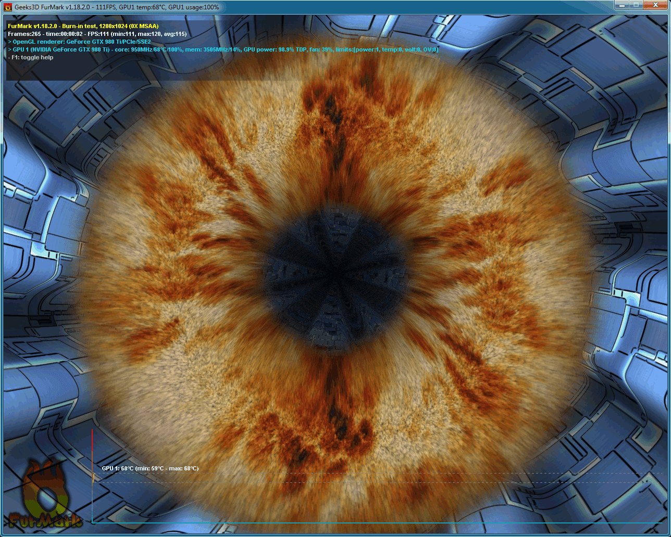Close the FurMark burn-in test window
The height and width of the screenshot is (537, 671).
(655, 5)
